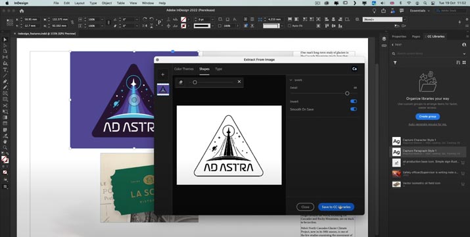Click Auto-generate groups for me link

(x=427, y=124)
